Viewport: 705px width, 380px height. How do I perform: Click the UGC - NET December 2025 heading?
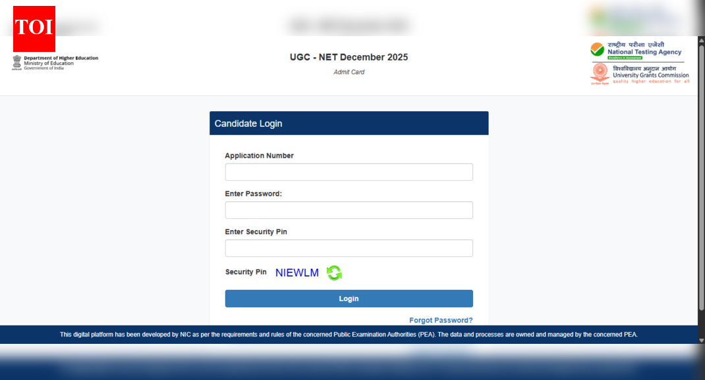coord(349,57)
